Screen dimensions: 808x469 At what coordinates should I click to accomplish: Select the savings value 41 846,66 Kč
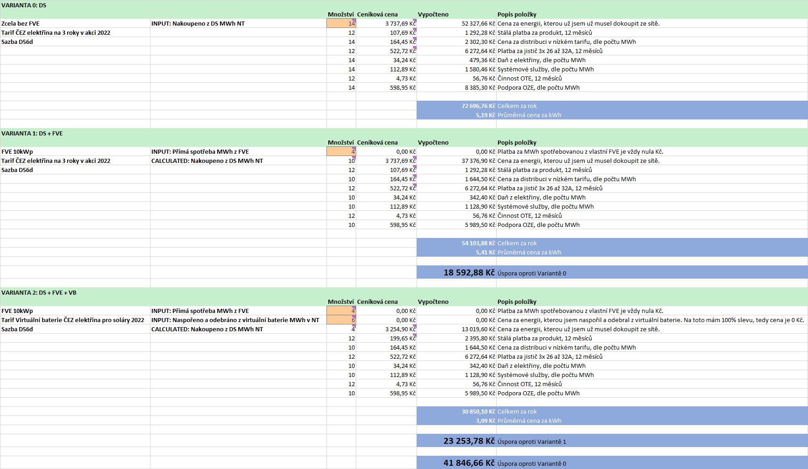pos(469,463)
